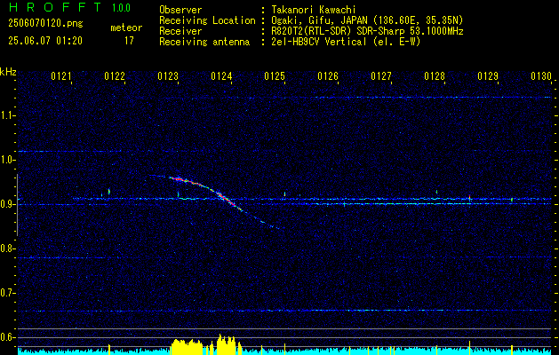
Task: Click the vertical gray bar beside frequency axis
Action: coord(17,205)
